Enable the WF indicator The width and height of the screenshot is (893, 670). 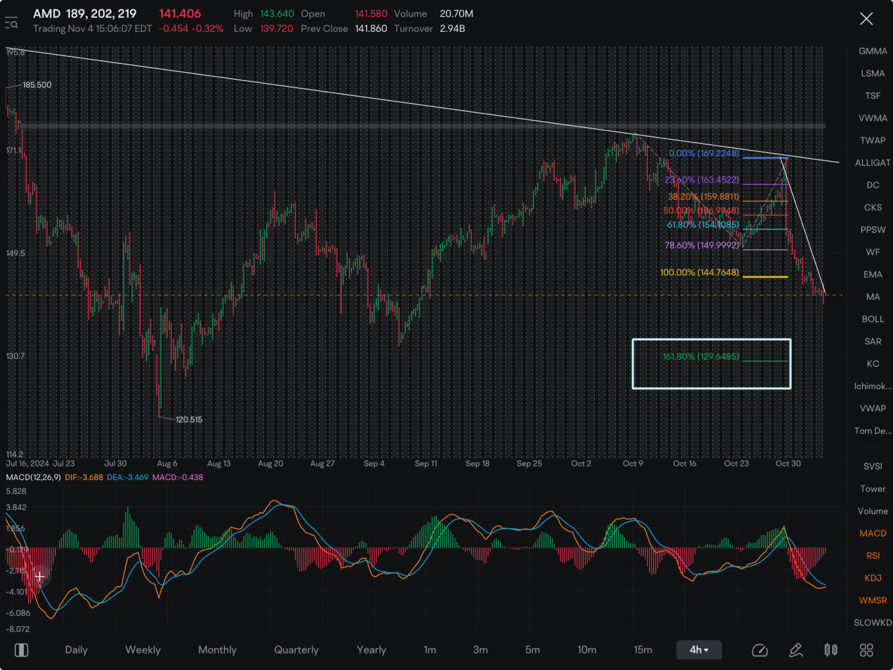[873, 252]
